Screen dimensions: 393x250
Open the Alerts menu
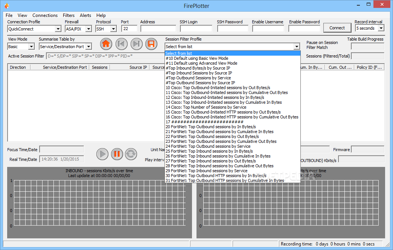pos(85,15)
